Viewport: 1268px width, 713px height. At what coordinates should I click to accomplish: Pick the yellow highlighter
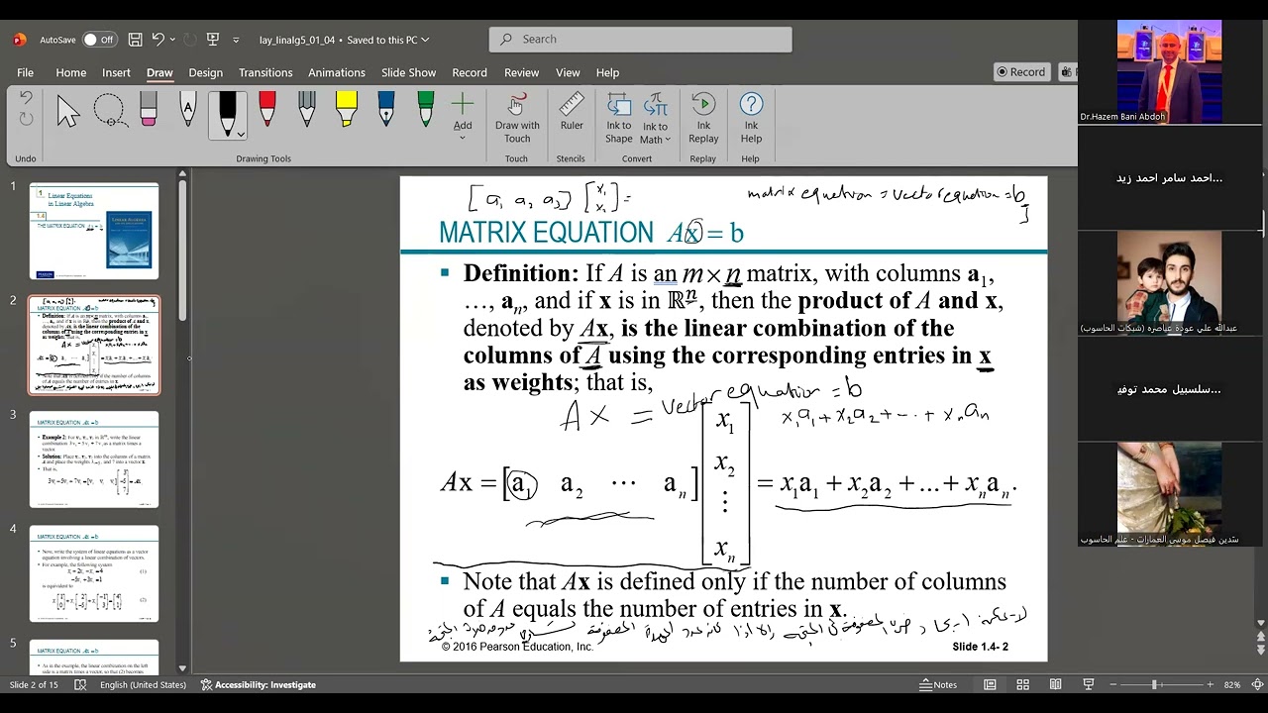point(347,110)
